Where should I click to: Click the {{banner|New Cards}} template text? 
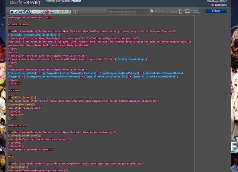tap(22, 105)
